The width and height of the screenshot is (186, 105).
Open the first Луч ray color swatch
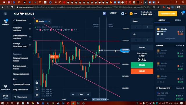pos(40,30)
